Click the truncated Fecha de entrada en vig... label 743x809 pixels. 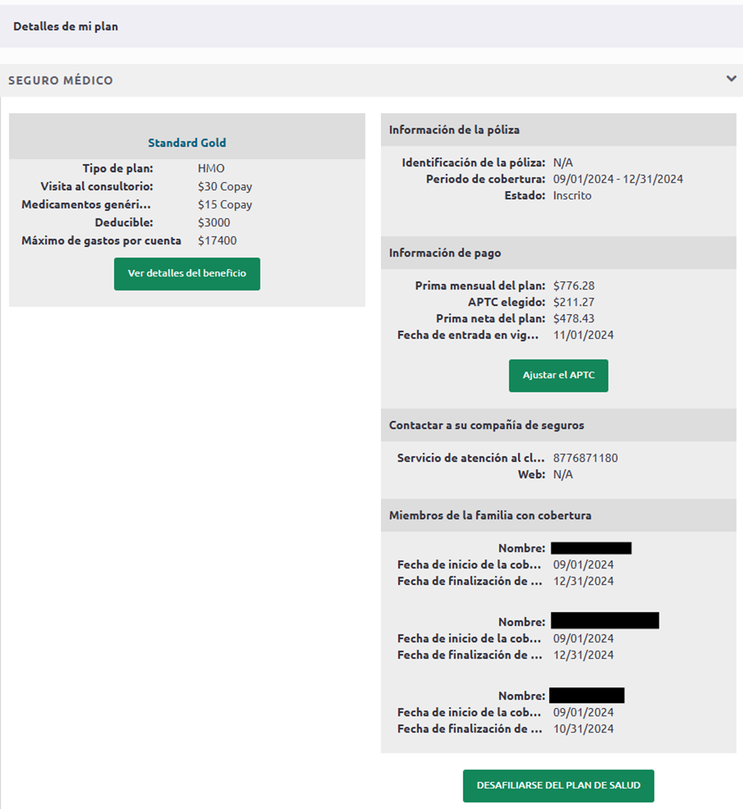tap(468, 335)
